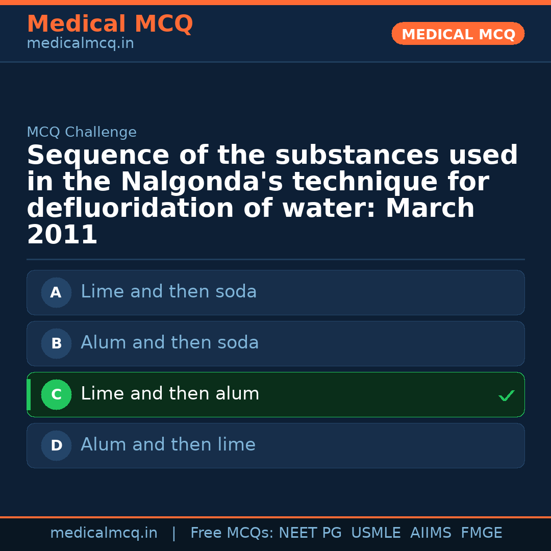Click FMGE in the footer
This screenshot has height=551, width=551.
click(x=481, y=533)
